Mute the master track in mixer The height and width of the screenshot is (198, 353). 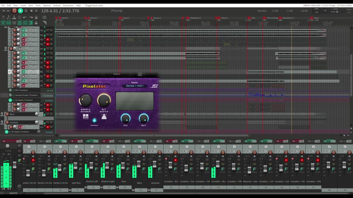point(19,151)
